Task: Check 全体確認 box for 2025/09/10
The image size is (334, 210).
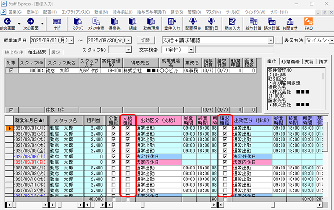Action: pyautogui.click(x=114, y=179)
